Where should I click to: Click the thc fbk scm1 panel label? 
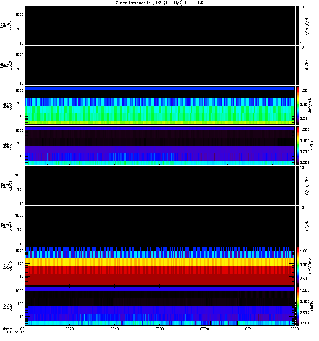point(8,306)
